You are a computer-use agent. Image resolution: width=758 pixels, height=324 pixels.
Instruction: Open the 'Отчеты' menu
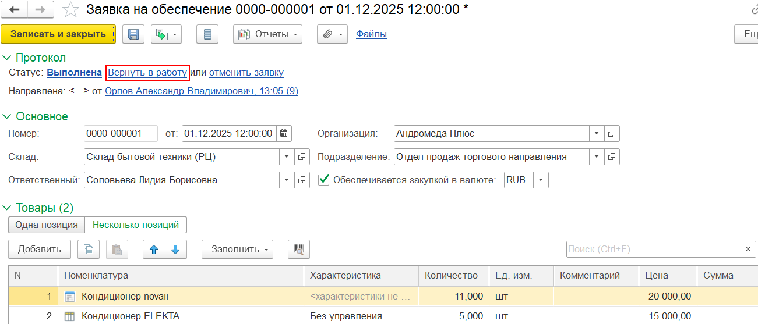pos(267,34)
